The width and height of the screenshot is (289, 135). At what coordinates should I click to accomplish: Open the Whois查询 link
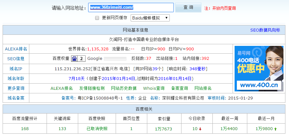(154, 88)
